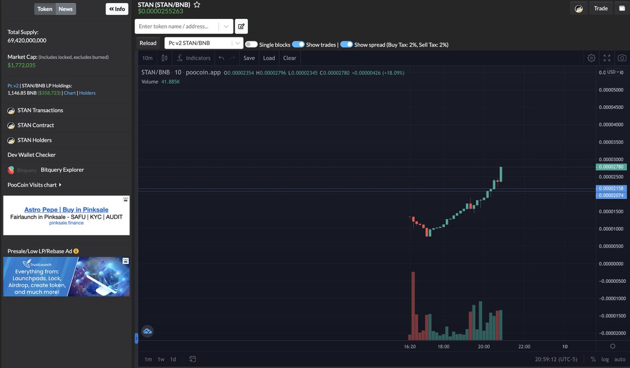Toggle the Single blocks switch
The width and height of the screenshot is (630, 368).
tap(251, 45)
